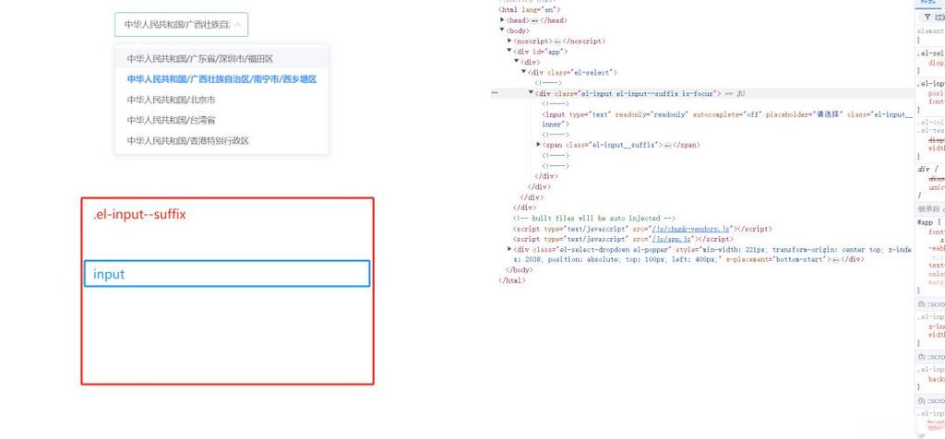Expand the span el-input__suffix node

tap(539, 145)
